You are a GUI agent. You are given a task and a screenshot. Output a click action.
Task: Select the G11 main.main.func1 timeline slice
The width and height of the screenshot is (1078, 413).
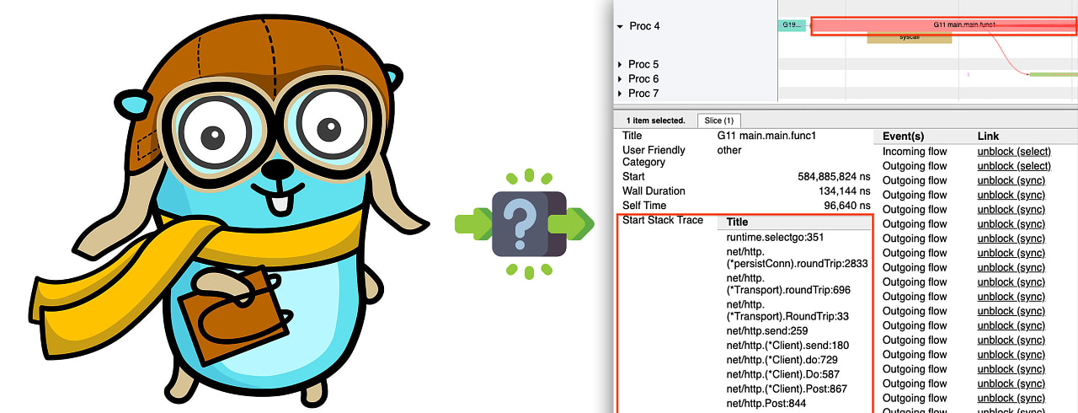943,25
